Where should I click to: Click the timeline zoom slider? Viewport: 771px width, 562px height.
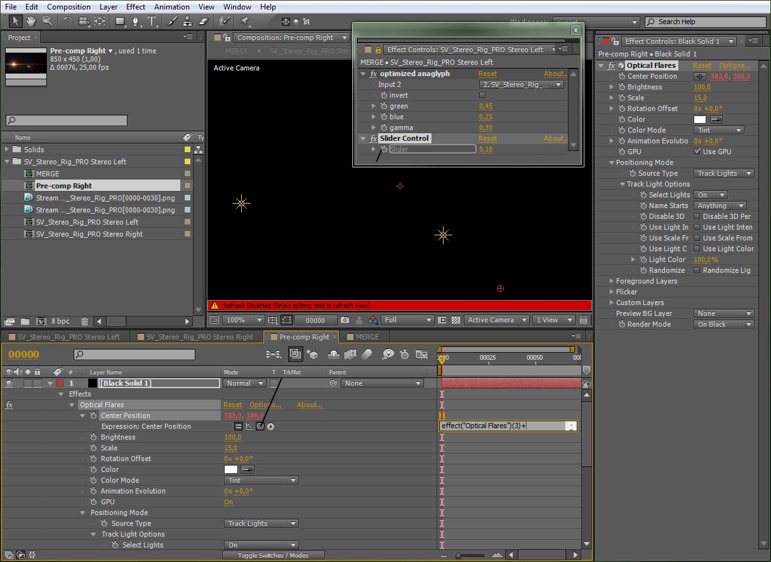[x=471, y=556]
